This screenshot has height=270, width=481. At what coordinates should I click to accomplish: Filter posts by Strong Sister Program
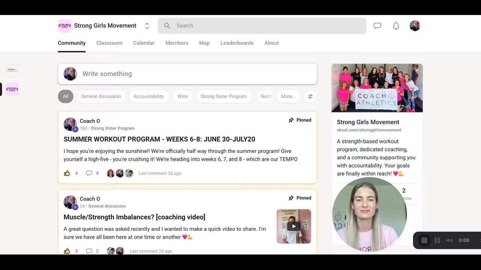click(x=224, y=96)
